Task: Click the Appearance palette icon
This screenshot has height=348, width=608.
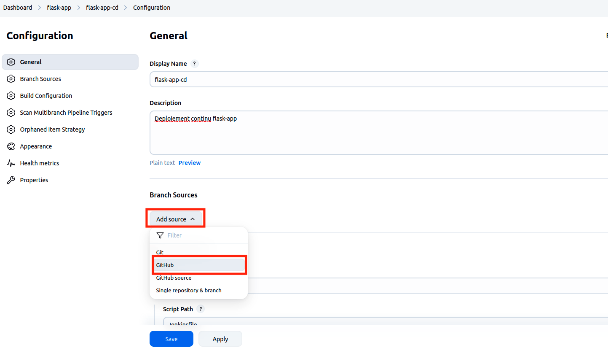Action: click(x=11, y=146)
